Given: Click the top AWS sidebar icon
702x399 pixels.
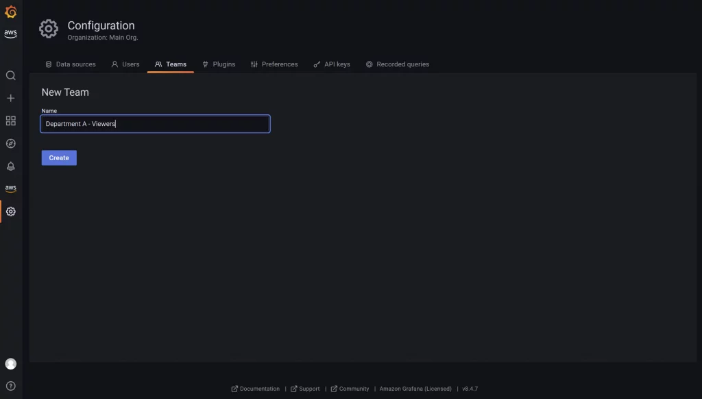Looking at the screenshot, I should (10, 31).
